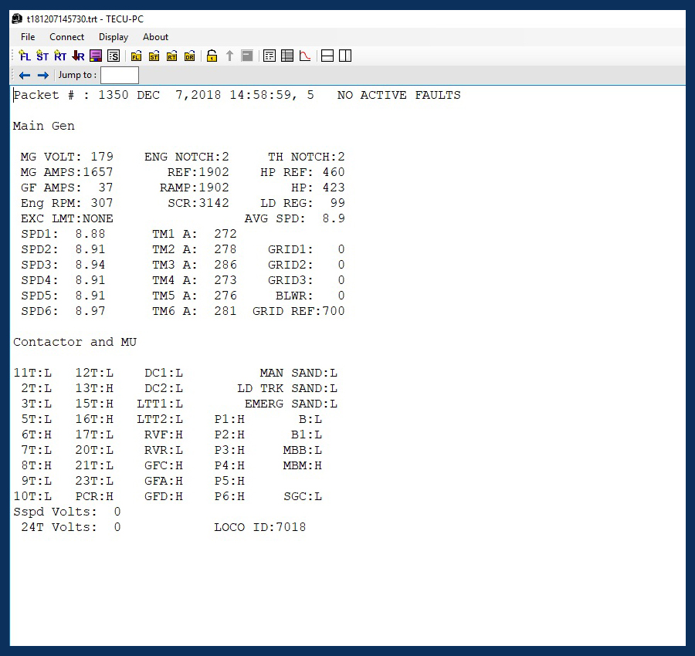Open the FL folder file icon
The image size is (695, 656).
coord(136,56)
